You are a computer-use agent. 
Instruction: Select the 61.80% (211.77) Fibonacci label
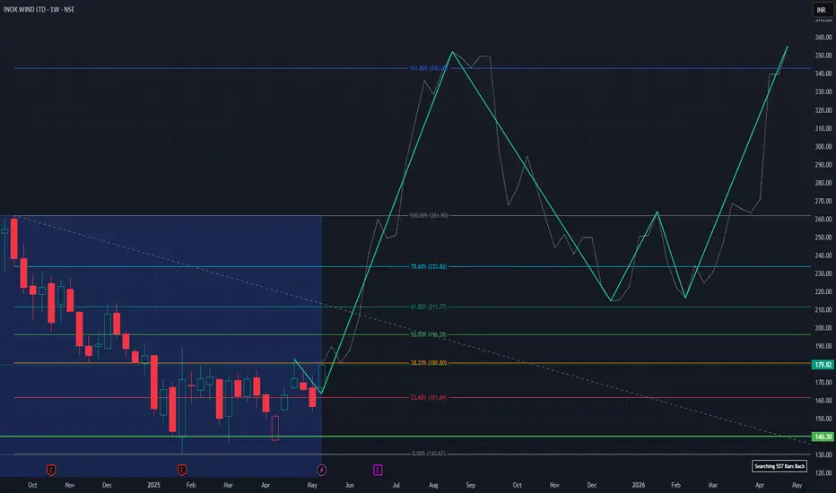click(x=428, y=307)
